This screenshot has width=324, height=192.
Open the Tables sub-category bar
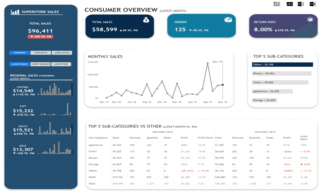point(282,64)
